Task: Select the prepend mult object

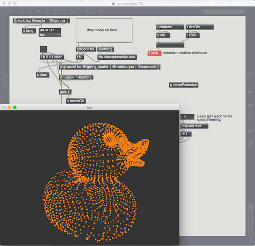Action: (194, 127)
